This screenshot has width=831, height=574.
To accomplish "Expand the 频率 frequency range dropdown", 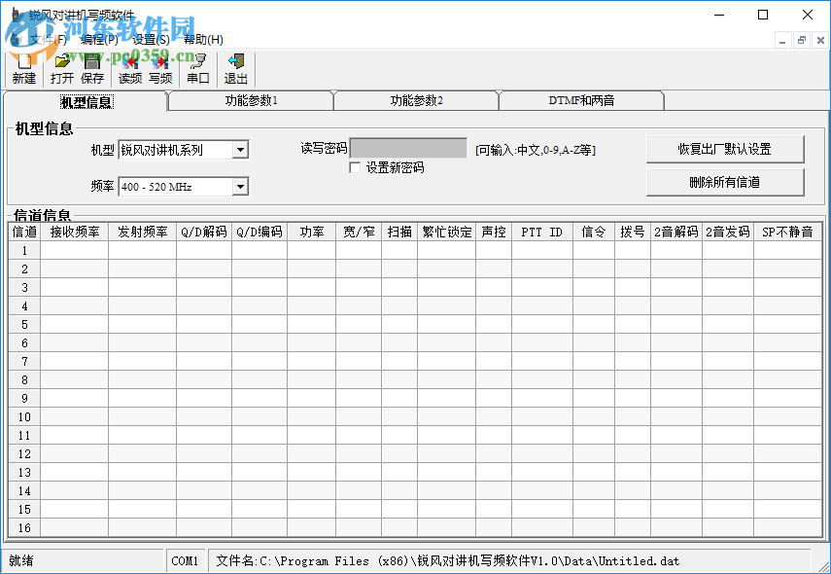I will point(241,186).
